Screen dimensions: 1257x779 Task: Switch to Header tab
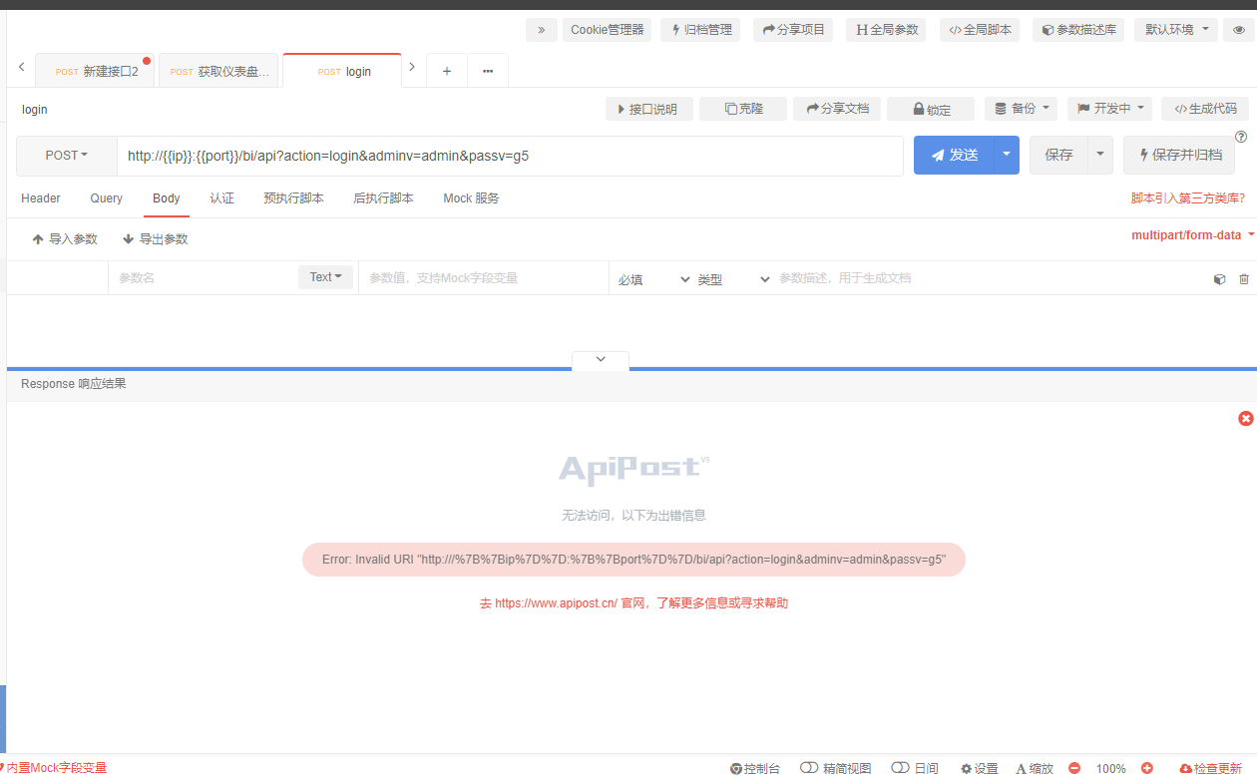pos(41,198)
